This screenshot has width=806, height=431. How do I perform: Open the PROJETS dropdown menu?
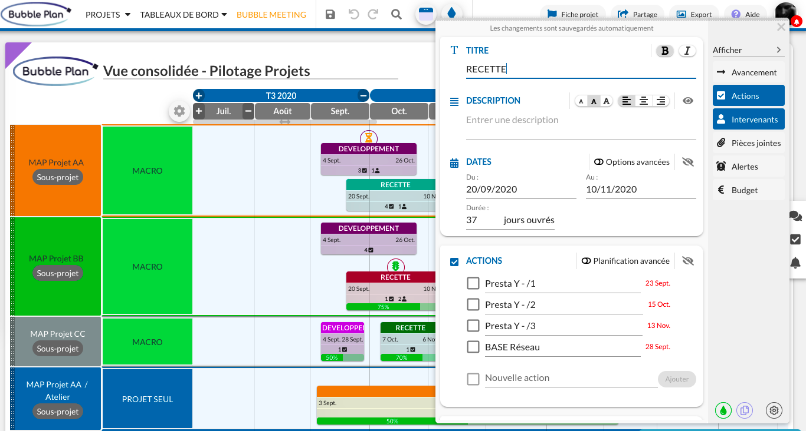click(x=108, y=15)
